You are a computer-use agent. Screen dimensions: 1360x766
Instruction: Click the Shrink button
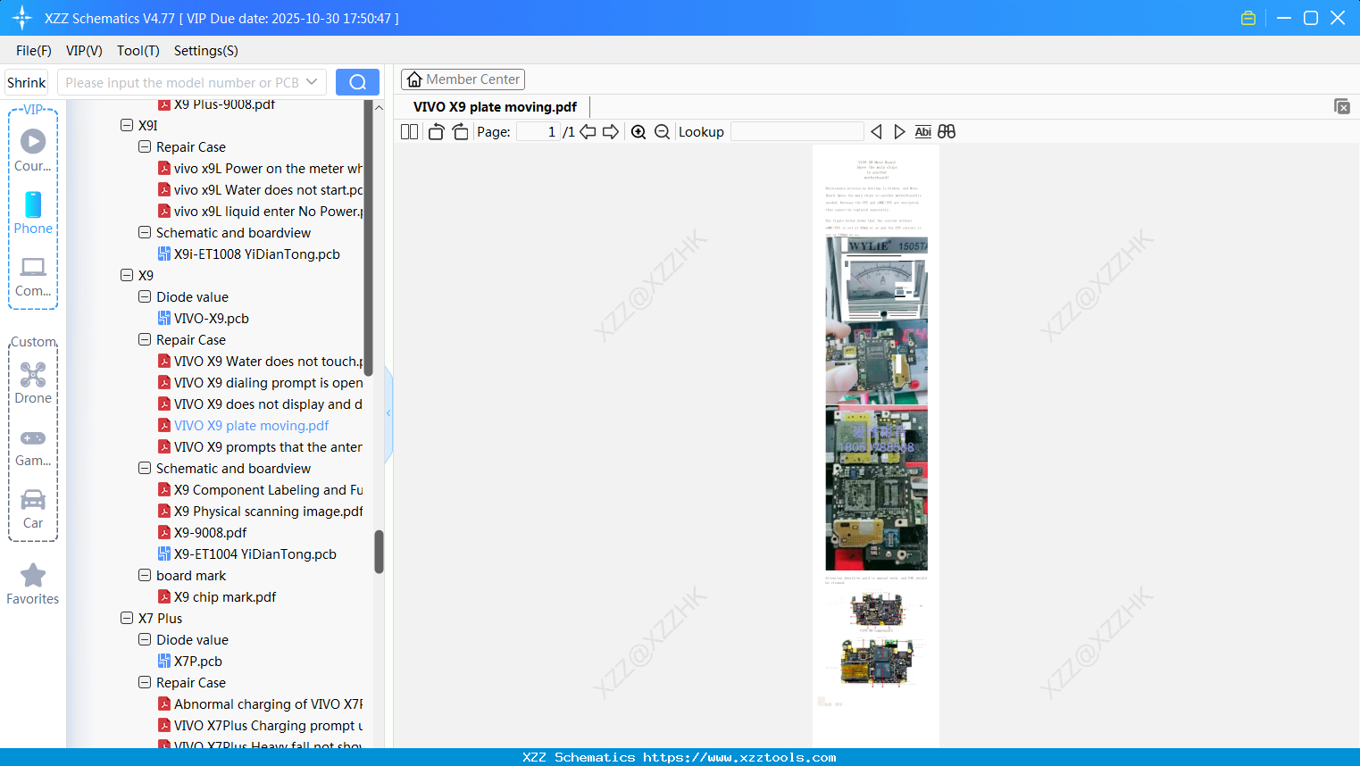(x=26, y=83)
